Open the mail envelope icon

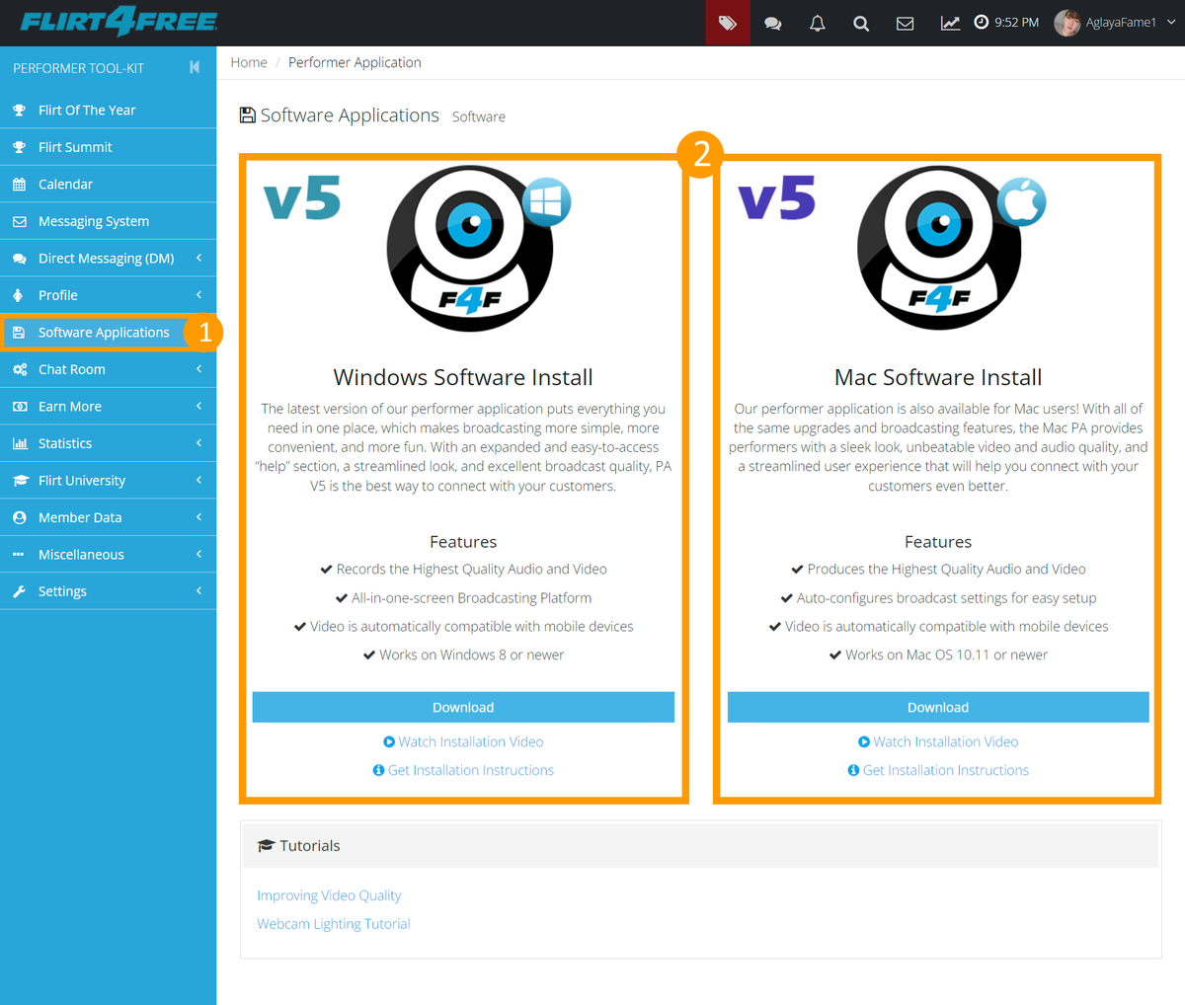click(905, 23)
